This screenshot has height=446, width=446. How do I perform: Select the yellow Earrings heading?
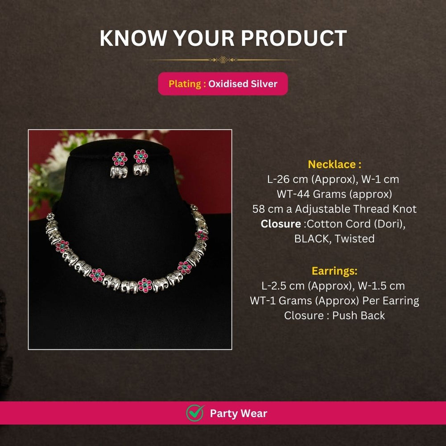(x=334, y=271)
